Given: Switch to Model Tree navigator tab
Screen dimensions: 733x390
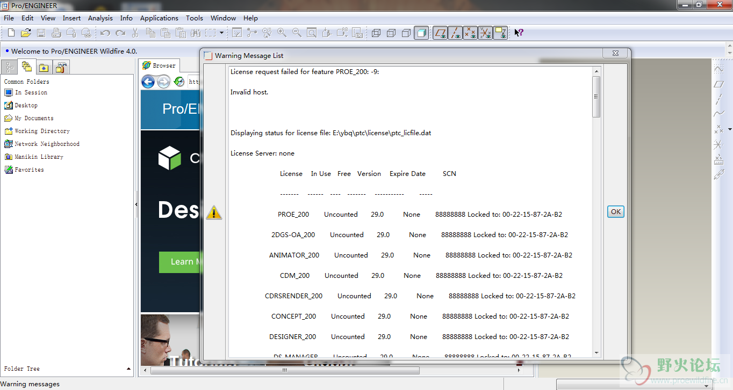Looking at the screenshot, I should (9, 68).
